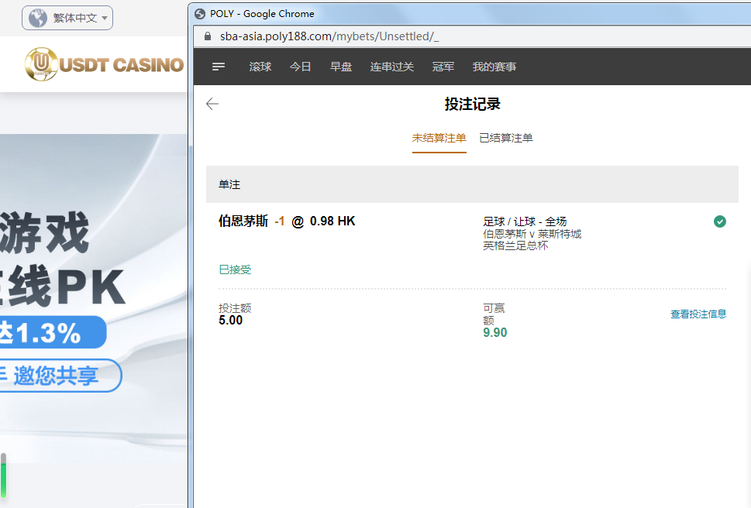
Task: Select 今日 in the top navigation
Action: click(301, 67)
